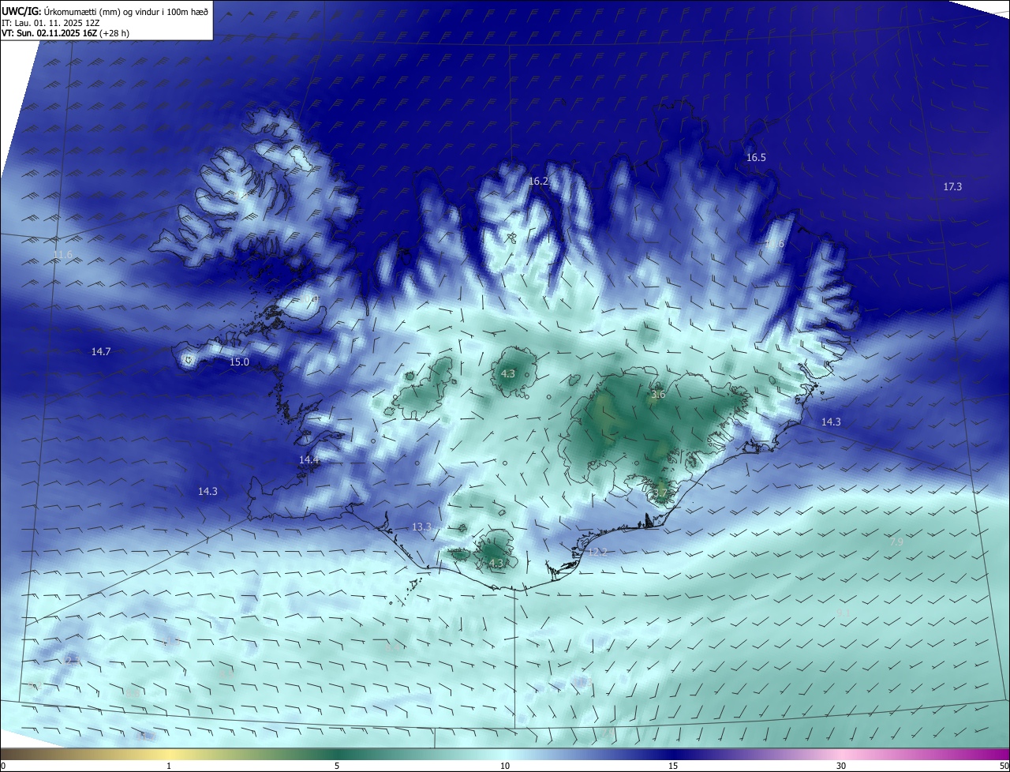Click the 0 tick on colour scale
The width and height of the screenshot is (1010, 772).
(x=2, y=766)
